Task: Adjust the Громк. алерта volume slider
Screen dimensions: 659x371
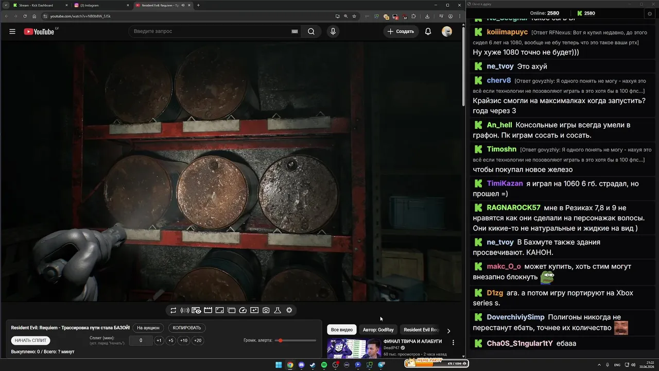Action: click(x=296, y=341)
